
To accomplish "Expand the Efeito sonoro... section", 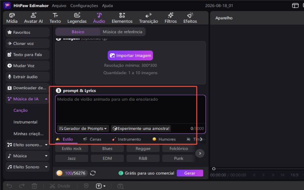I will click(46, 145).
